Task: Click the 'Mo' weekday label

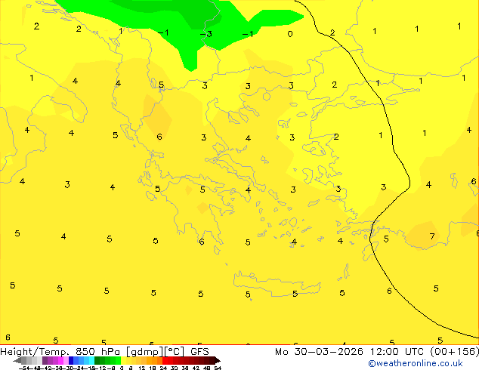Action: [281, 352]
